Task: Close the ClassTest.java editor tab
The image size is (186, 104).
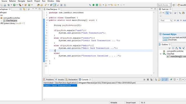Action: click(59, 9)
